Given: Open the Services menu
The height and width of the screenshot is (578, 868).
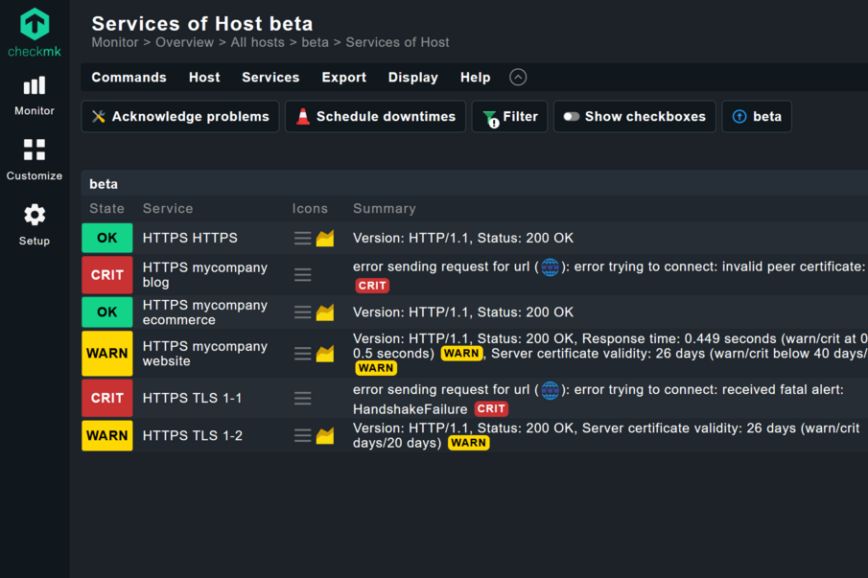Looking at the screenshot, I should (270, 78).
